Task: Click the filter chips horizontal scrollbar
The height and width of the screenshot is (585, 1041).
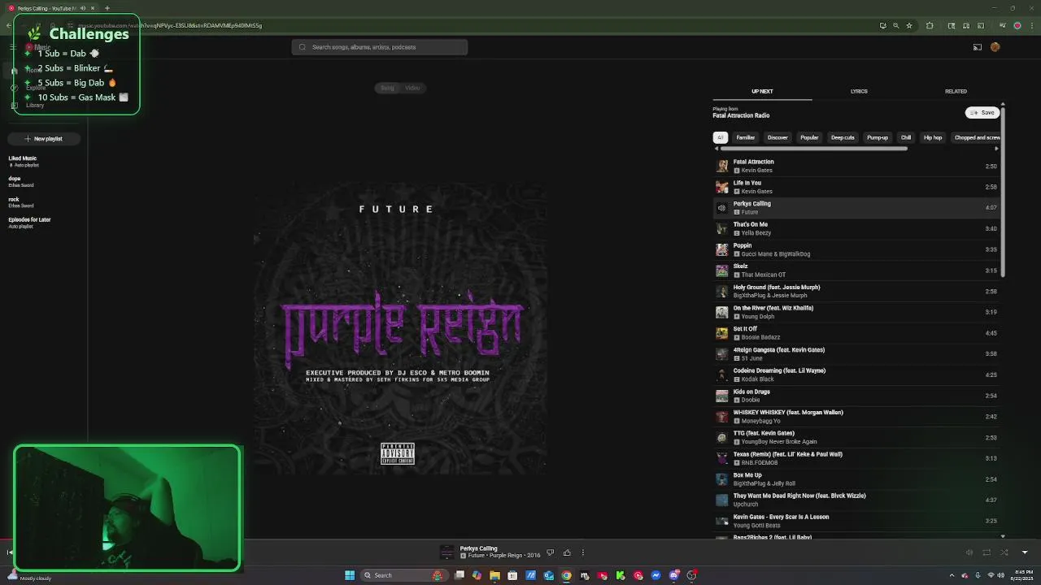Action: pyautogui.click(x=813, y=149)
